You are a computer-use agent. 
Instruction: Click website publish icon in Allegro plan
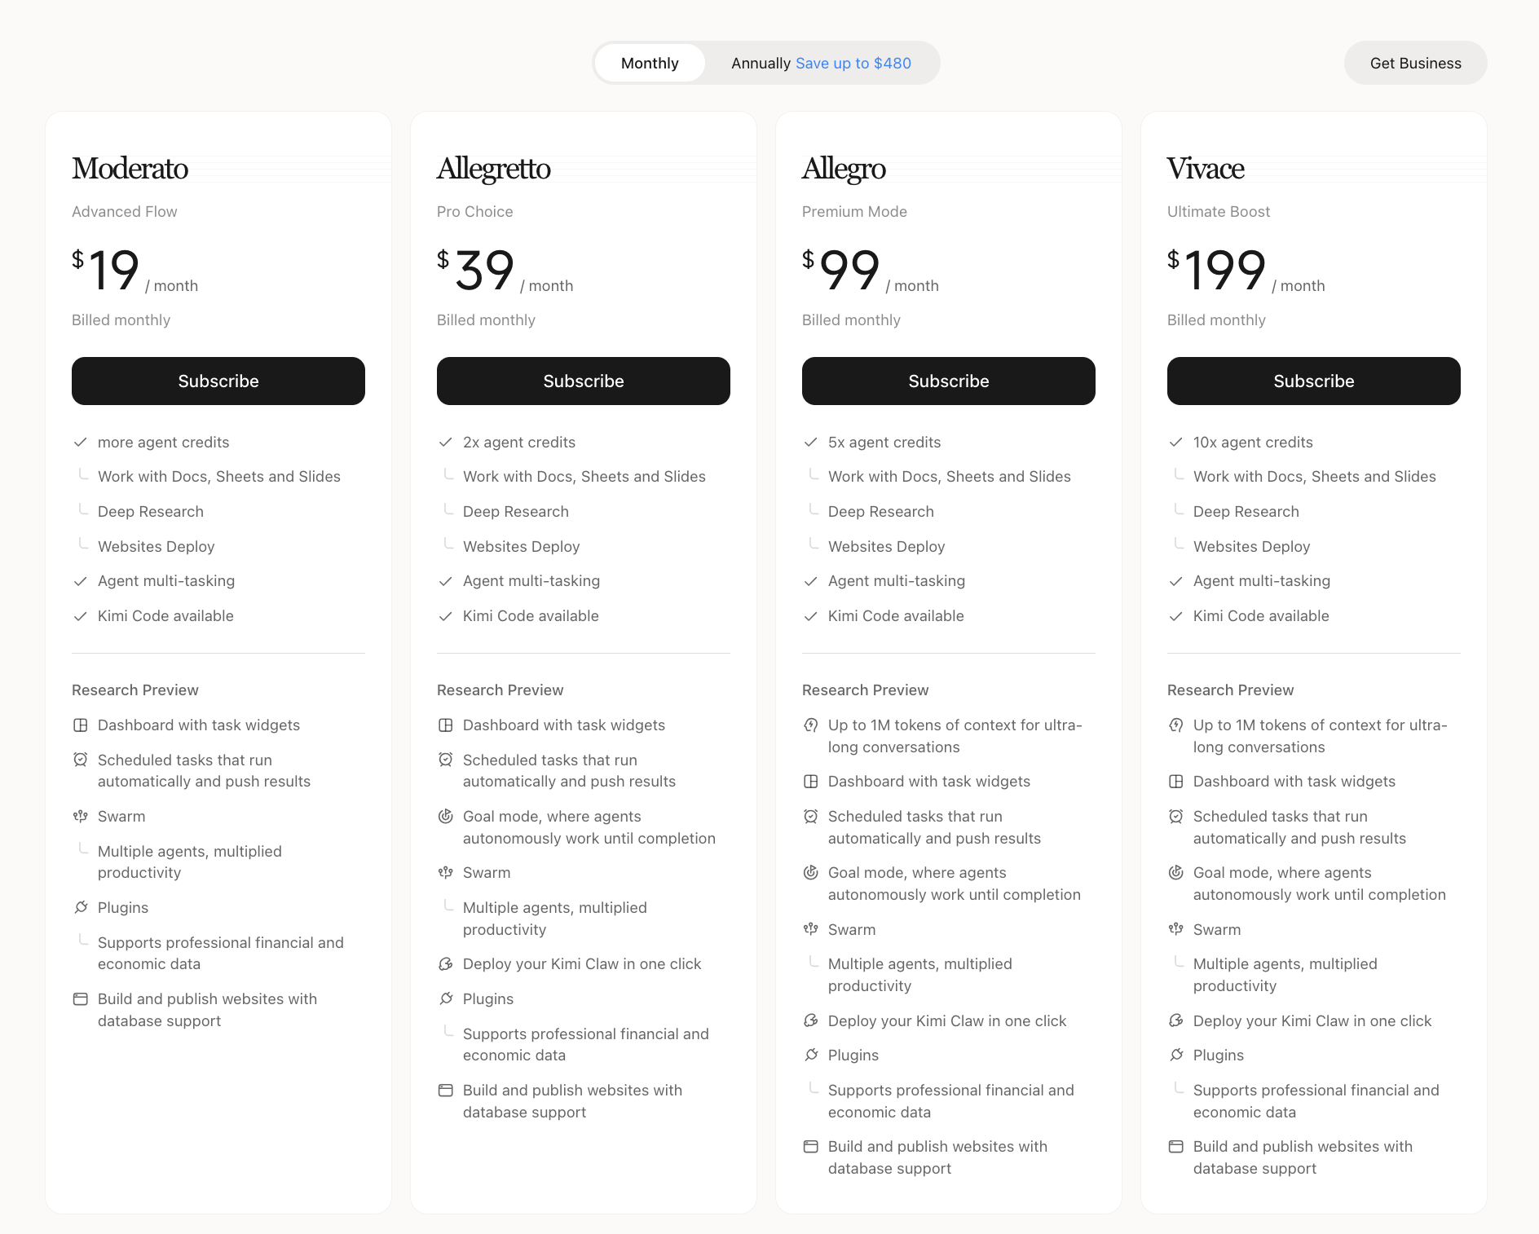pyautogui.click(x=810, y=1147)
